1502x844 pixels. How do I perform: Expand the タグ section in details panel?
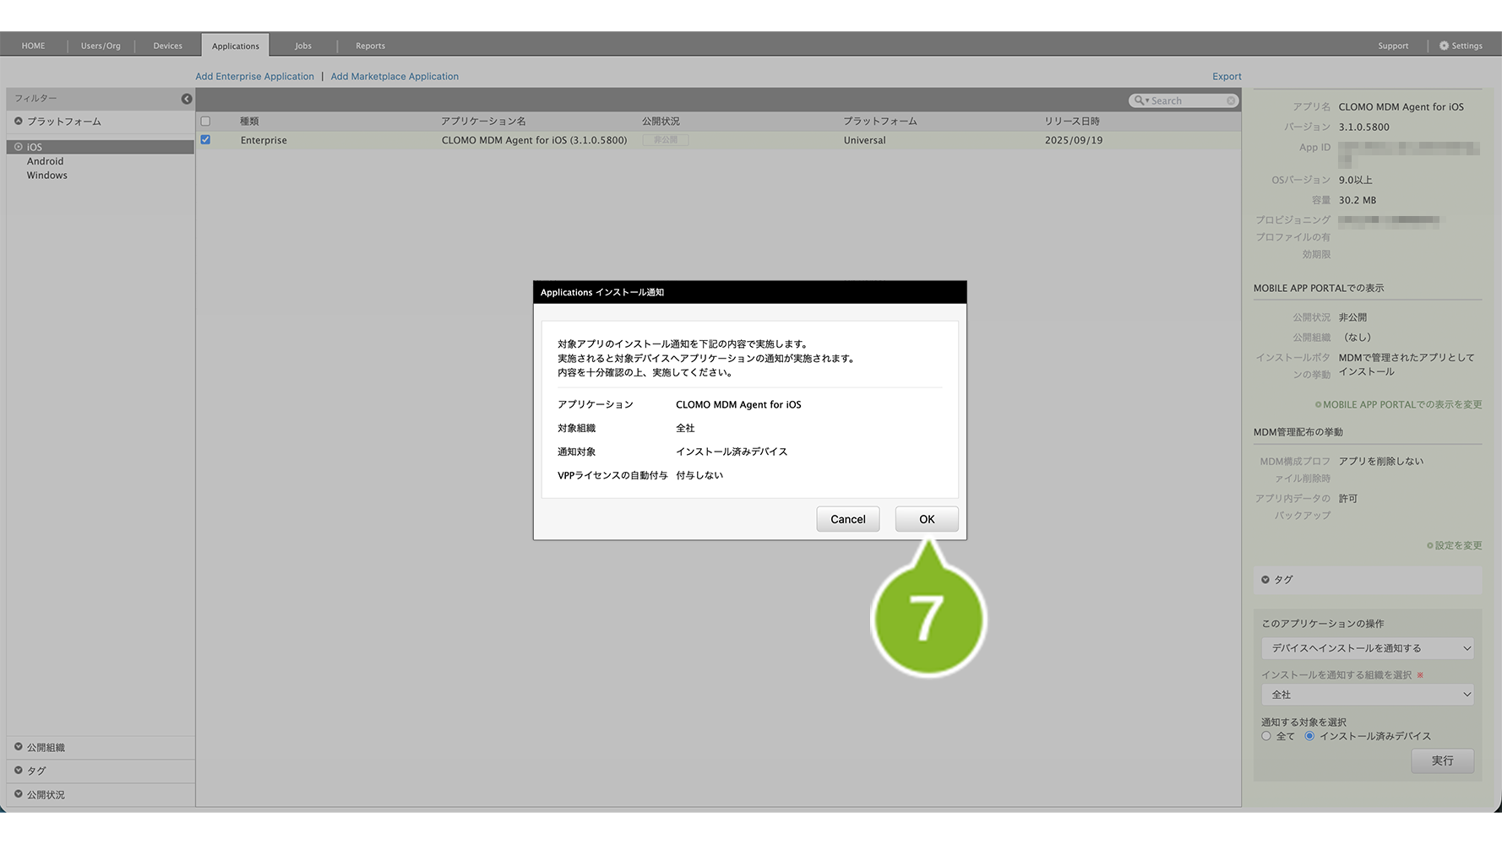point(1265,580)
